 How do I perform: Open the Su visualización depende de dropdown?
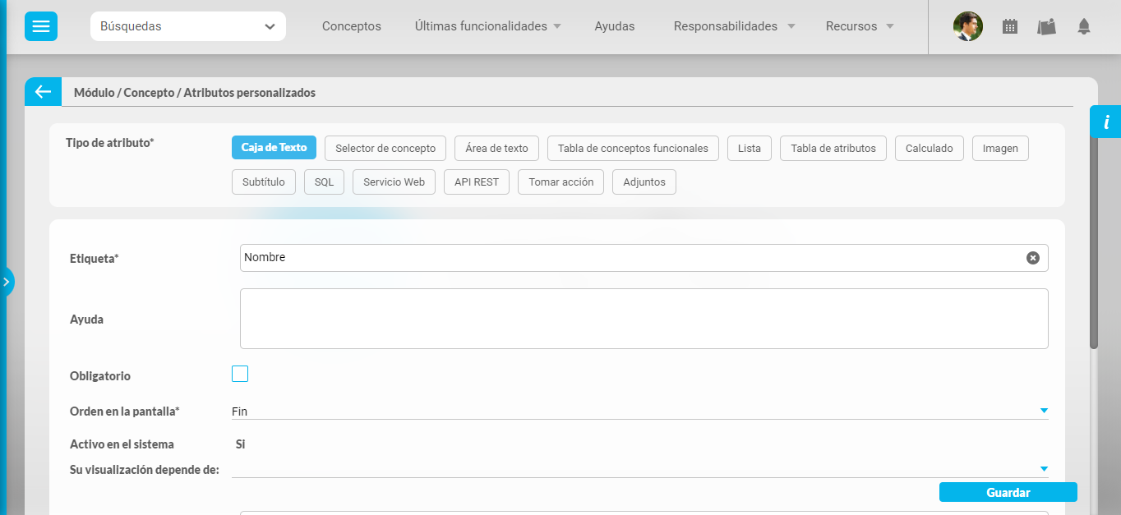(1043, 469)
